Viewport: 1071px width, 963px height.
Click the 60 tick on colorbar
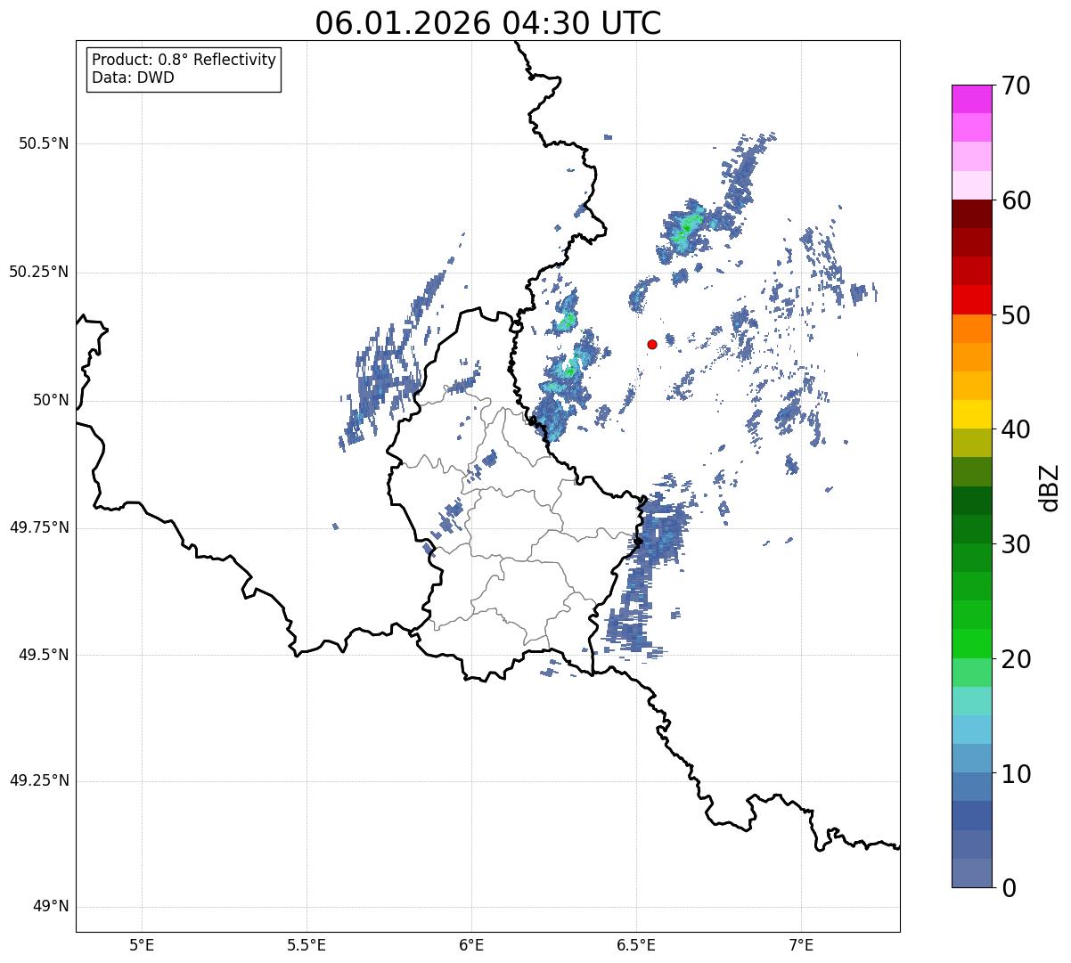[x=1016, y=200]
